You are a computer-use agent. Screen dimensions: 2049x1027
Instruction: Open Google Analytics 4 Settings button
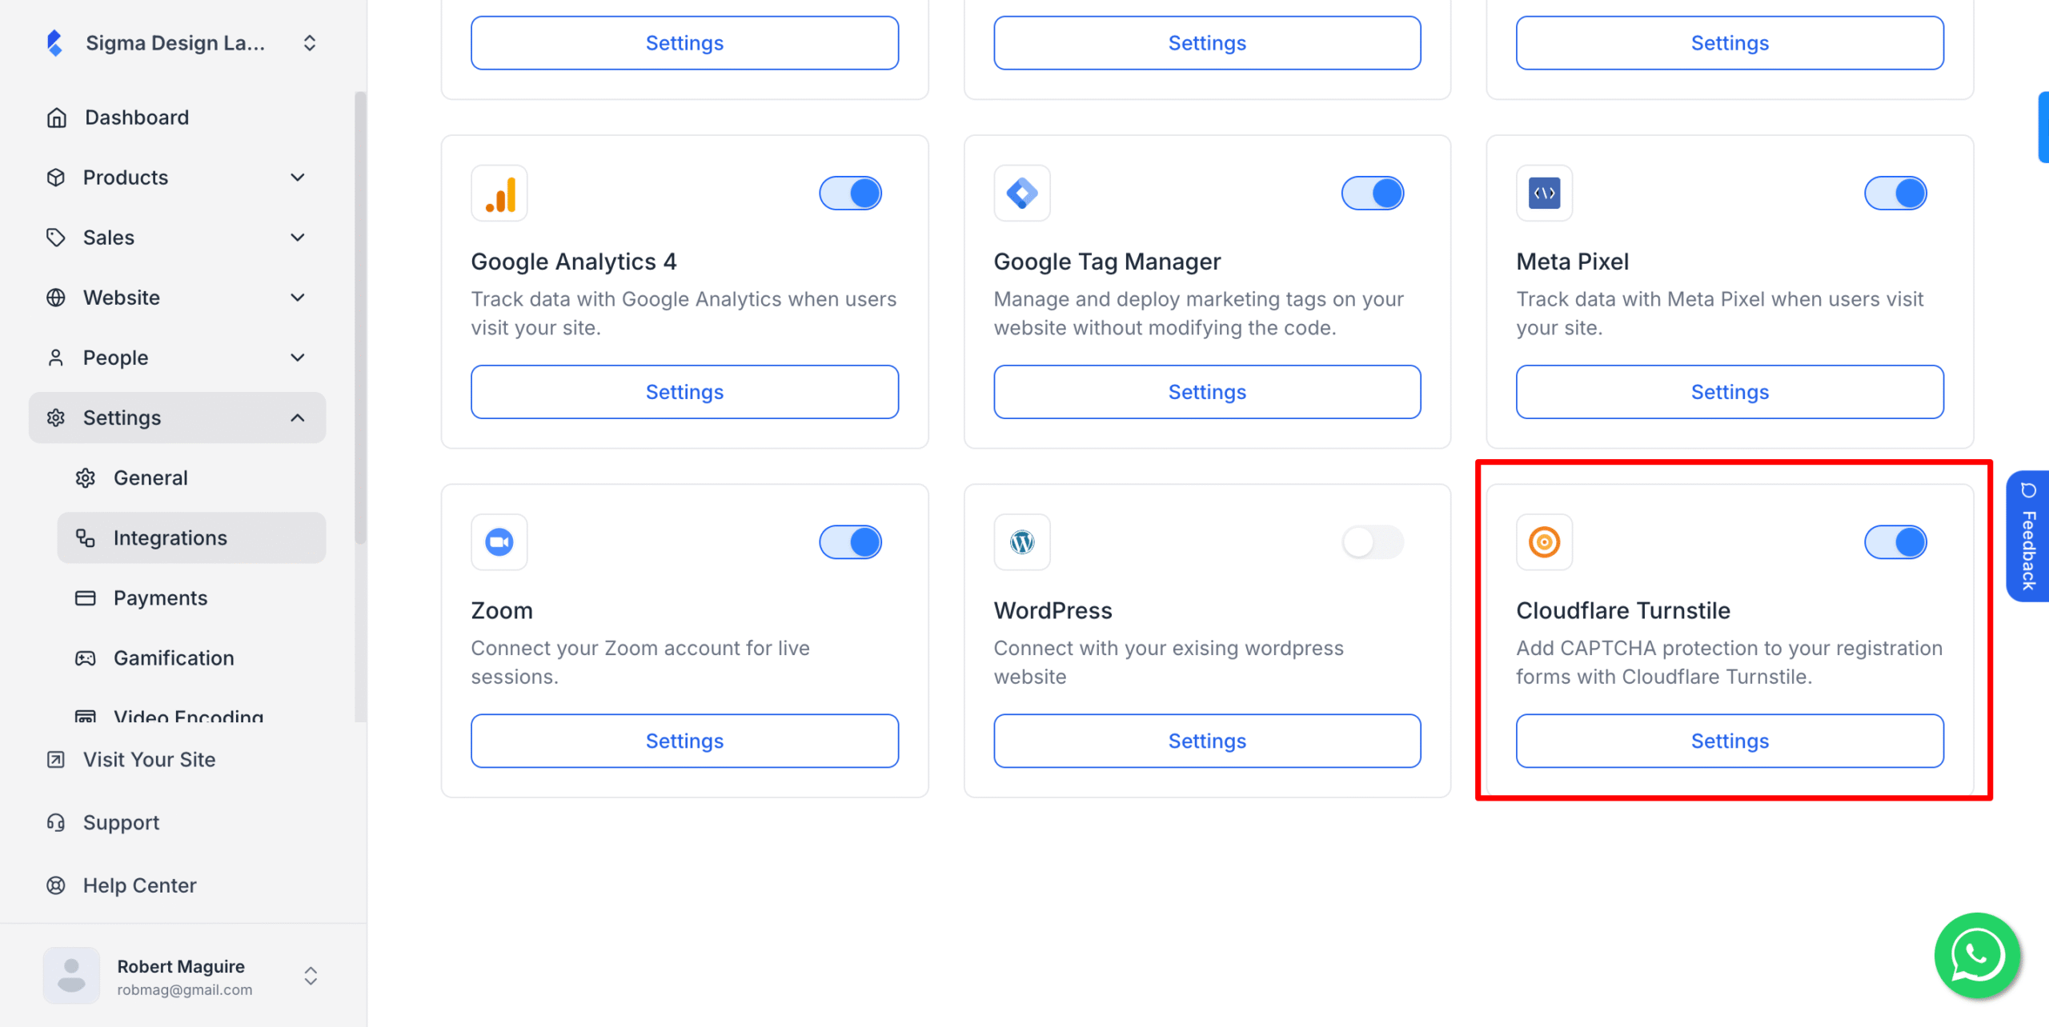click(684, 392)
